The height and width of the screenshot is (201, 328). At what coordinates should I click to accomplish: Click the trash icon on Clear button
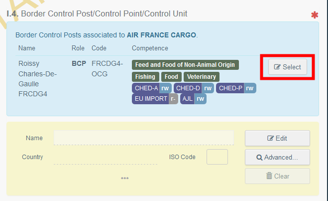click(269, 176)
